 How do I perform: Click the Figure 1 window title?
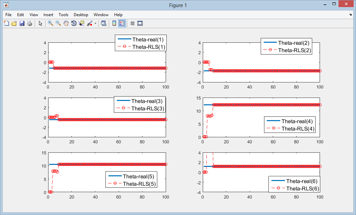tap(178, 5)
